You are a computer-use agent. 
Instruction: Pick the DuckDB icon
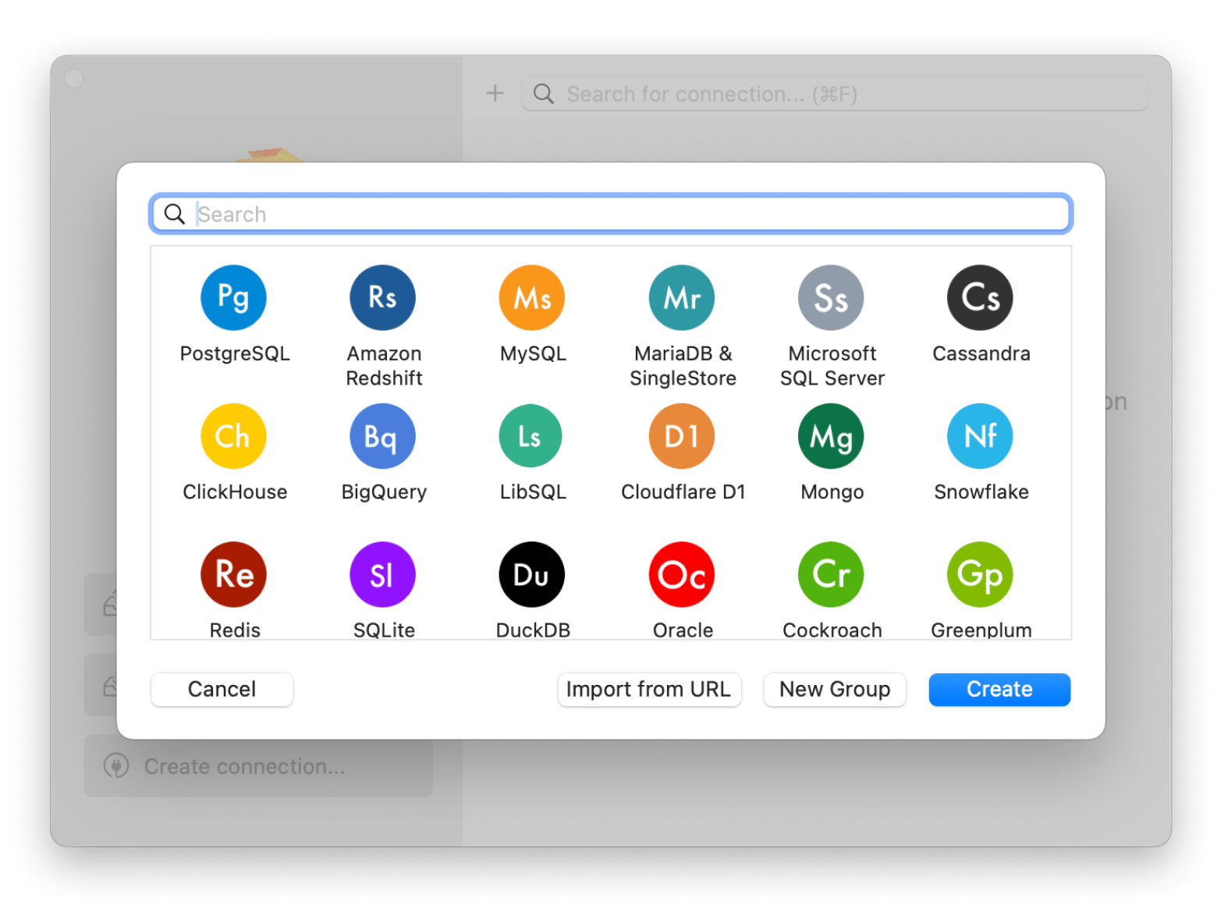(532, 575)
